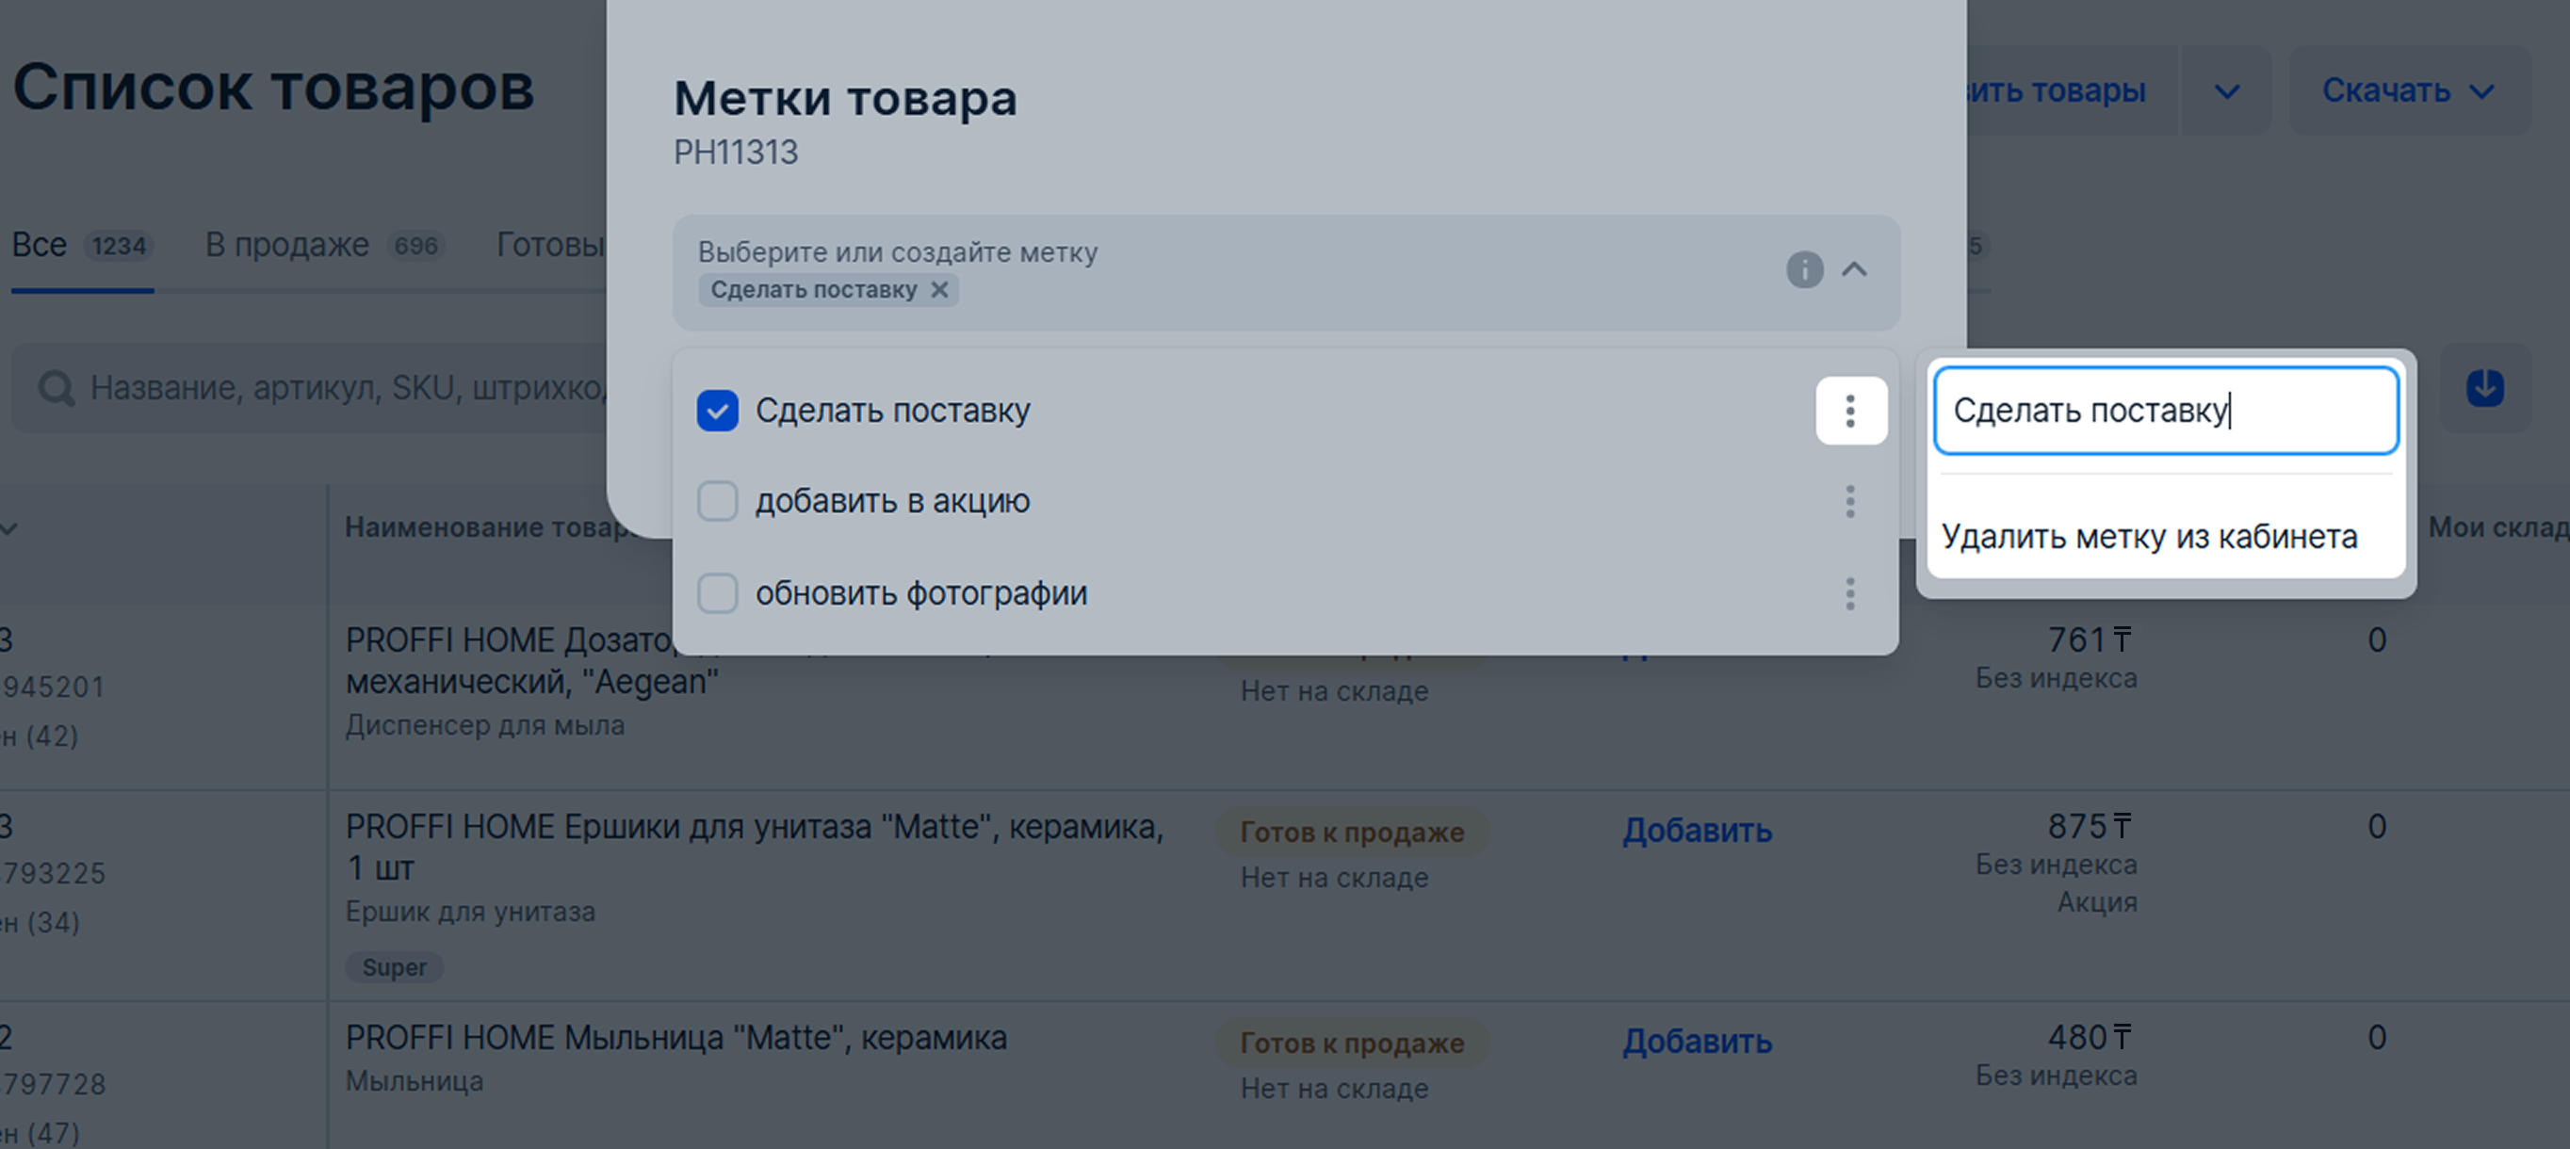Open three-dot menu for добавить в акцию tag
2570x1149 pixels.
[x=1850, y=502]
